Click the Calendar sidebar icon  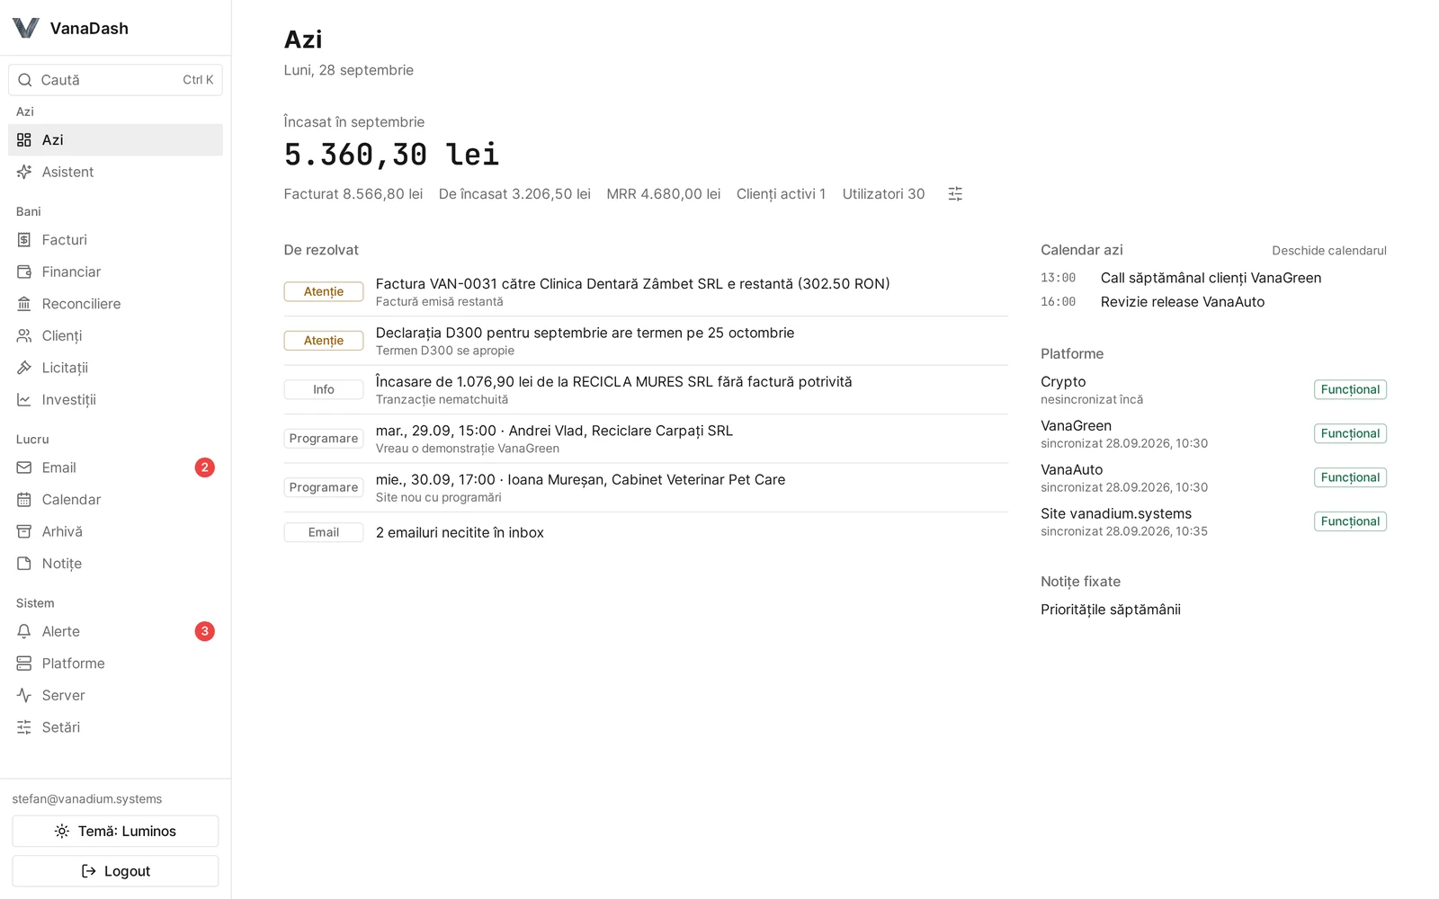click(24, 500)
